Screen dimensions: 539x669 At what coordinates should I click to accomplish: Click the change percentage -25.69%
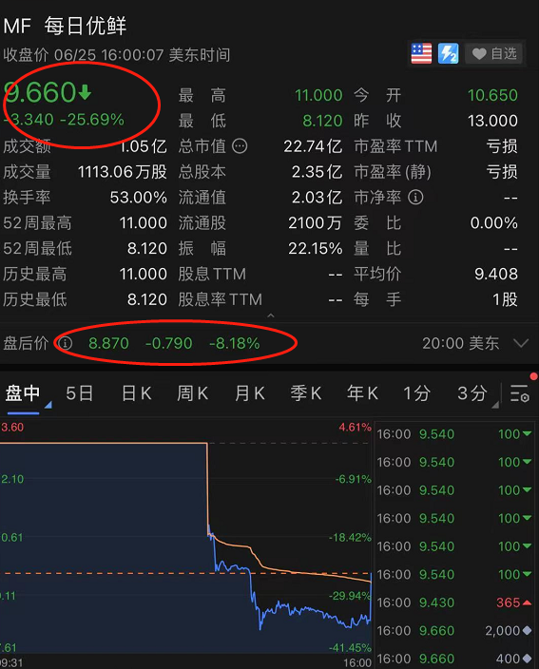(92, 120)
